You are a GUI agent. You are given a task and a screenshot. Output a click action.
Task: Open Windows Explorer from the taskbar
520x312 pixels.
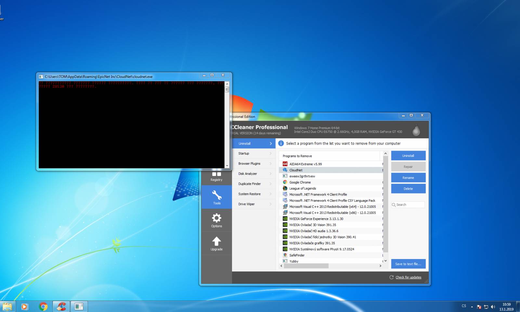[7, 306]
